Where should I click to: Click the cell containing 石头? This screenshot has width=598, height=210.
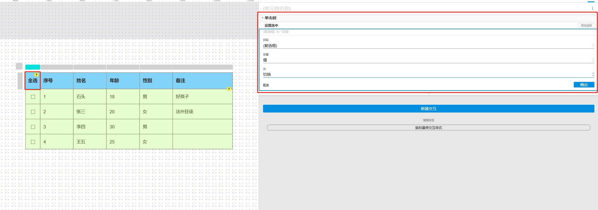[90, 97]
